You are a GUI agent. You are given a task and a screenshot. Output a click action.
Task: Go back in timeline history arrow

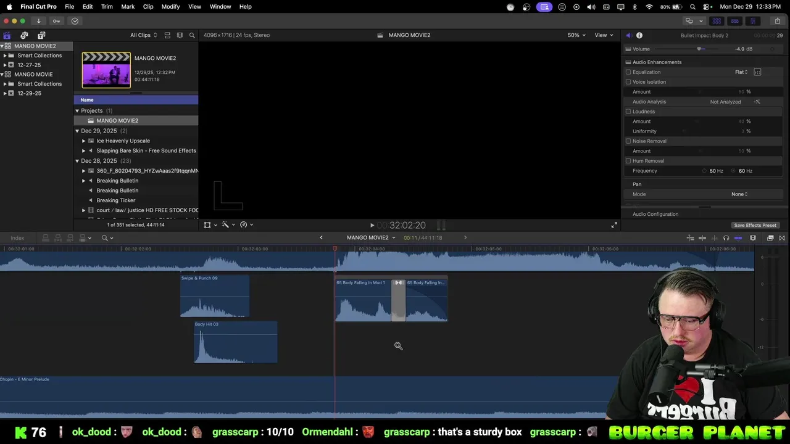pos(321,238)
